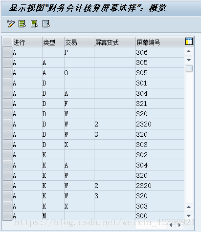Click variant cell 3 in type K row
The image size is (201, 232).
115,196
